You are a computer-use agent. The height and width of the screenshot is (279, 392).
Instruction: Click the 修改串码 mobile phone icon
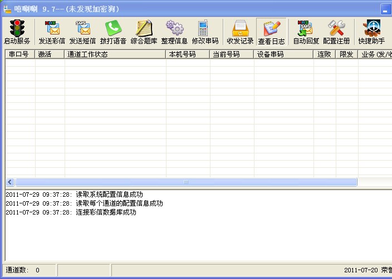pyautogui.click(x=205, y=32)
